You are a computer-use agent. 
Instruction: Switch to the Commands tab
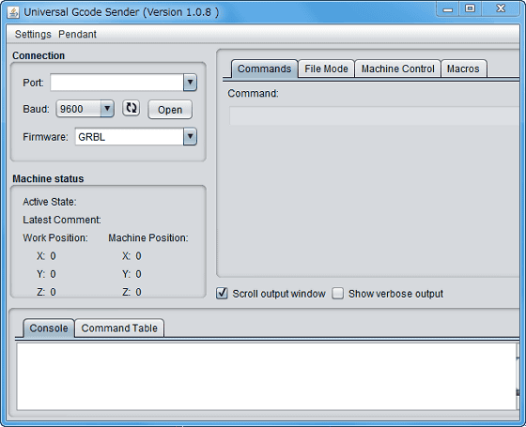pyautogui.click(x=264, y=69)
